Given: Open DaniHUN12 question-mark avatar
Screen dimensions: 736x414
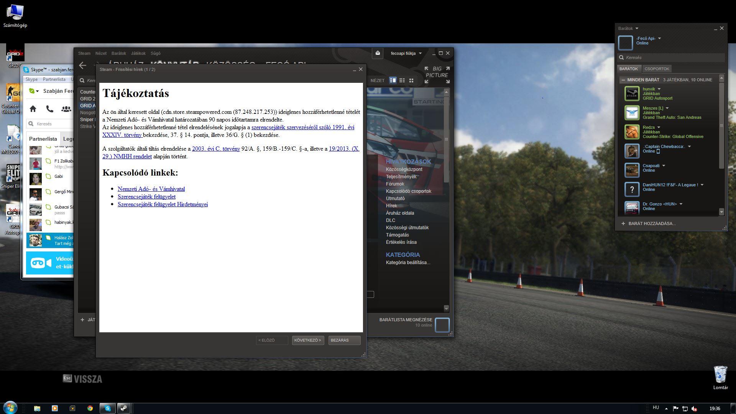Looking at the screenshot, I should tap(632, 189).
